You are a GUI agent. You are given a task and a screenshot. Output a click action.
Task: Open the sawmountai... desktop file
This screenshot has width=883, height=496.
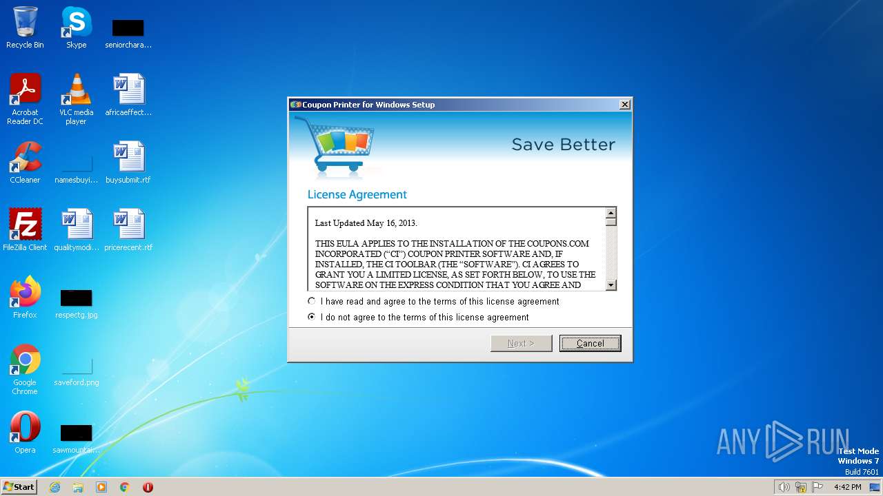tap(77, 439)
